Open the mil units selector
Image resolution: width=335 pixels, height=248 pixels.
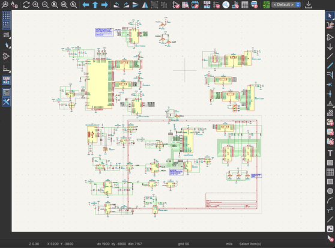(6, 35)
